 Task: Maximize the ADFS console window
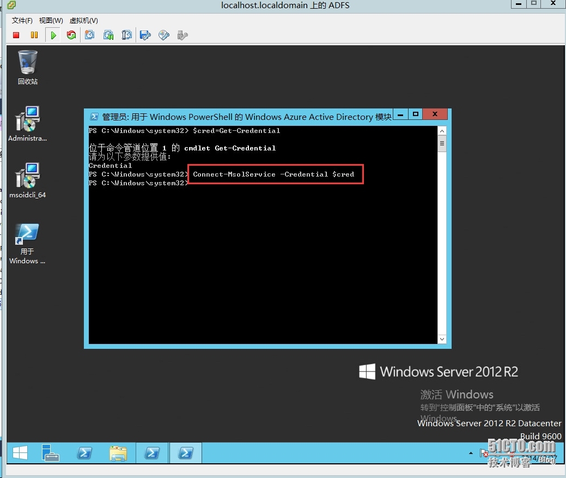point(534,4)
